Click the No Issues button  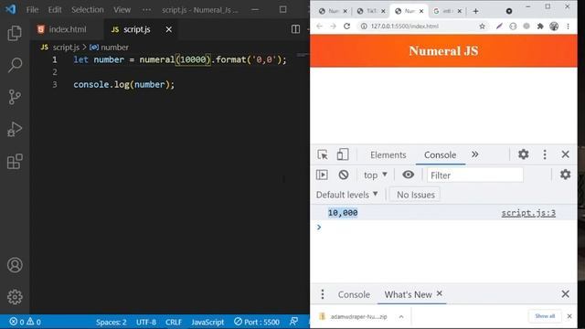(415, 195)
